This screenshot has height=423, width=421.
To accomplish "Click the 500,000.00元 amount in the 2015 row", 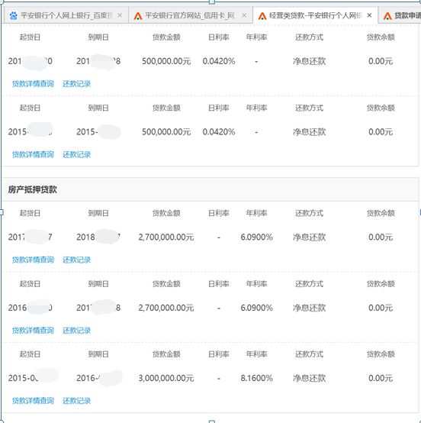I will click(166, 132).
